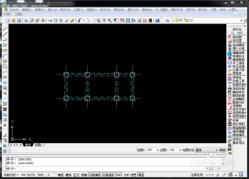The height and width of the screenshot is (179, 249).
Task: Click the Cut scissors icon
Action: click(x=50, y=20)
